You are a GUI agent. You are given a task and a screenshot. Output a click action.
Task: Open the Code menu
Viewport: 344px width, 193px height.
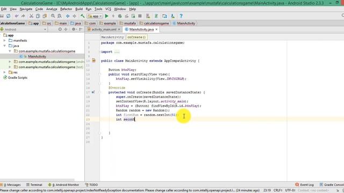pyautogui.click(x=39, y=9)
